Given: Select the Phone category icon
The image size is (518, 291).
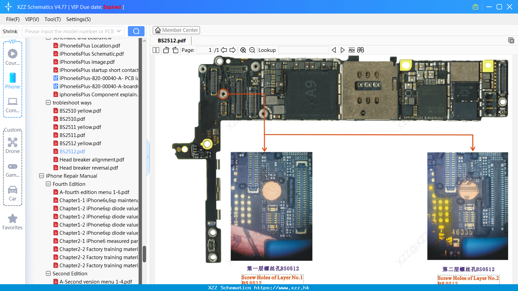Looking at the screenshot, I should click(13, 81).
